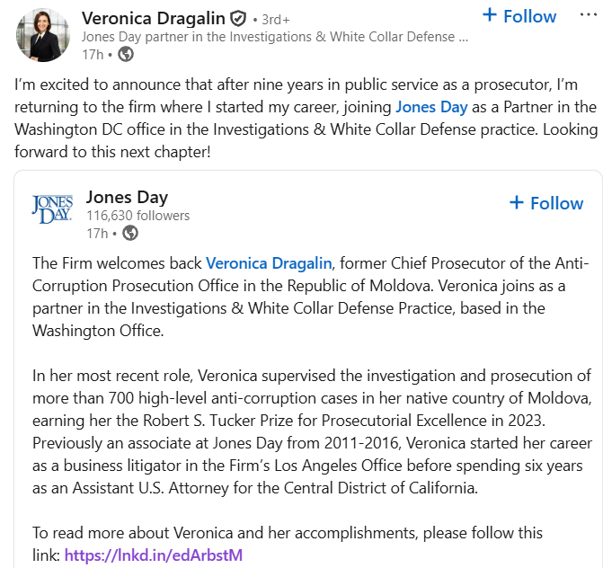The width and height of the screenshot is (603, 568).
Task: Click the Jones Day logo icon
Action: (x=52, y=209)
